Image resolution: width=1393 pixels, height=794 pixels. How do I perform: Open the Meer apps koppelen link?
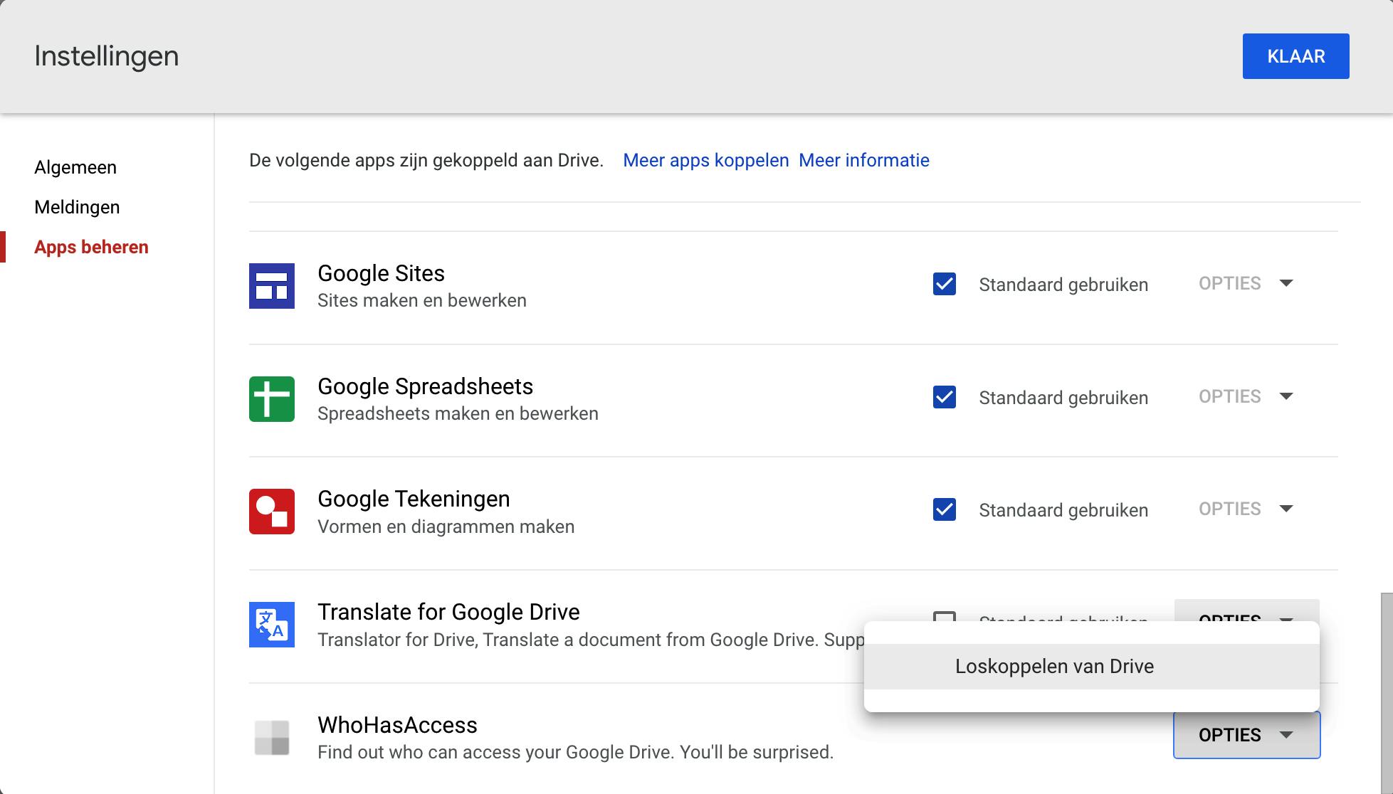click(x=705, y=160)
